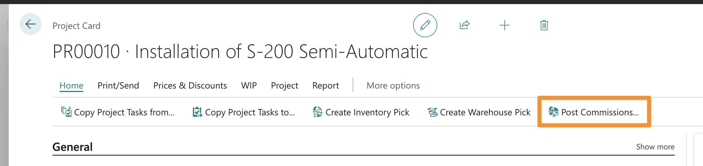Click the plus new record icon
Screen dimensions: 703x166
pos(504,25)
